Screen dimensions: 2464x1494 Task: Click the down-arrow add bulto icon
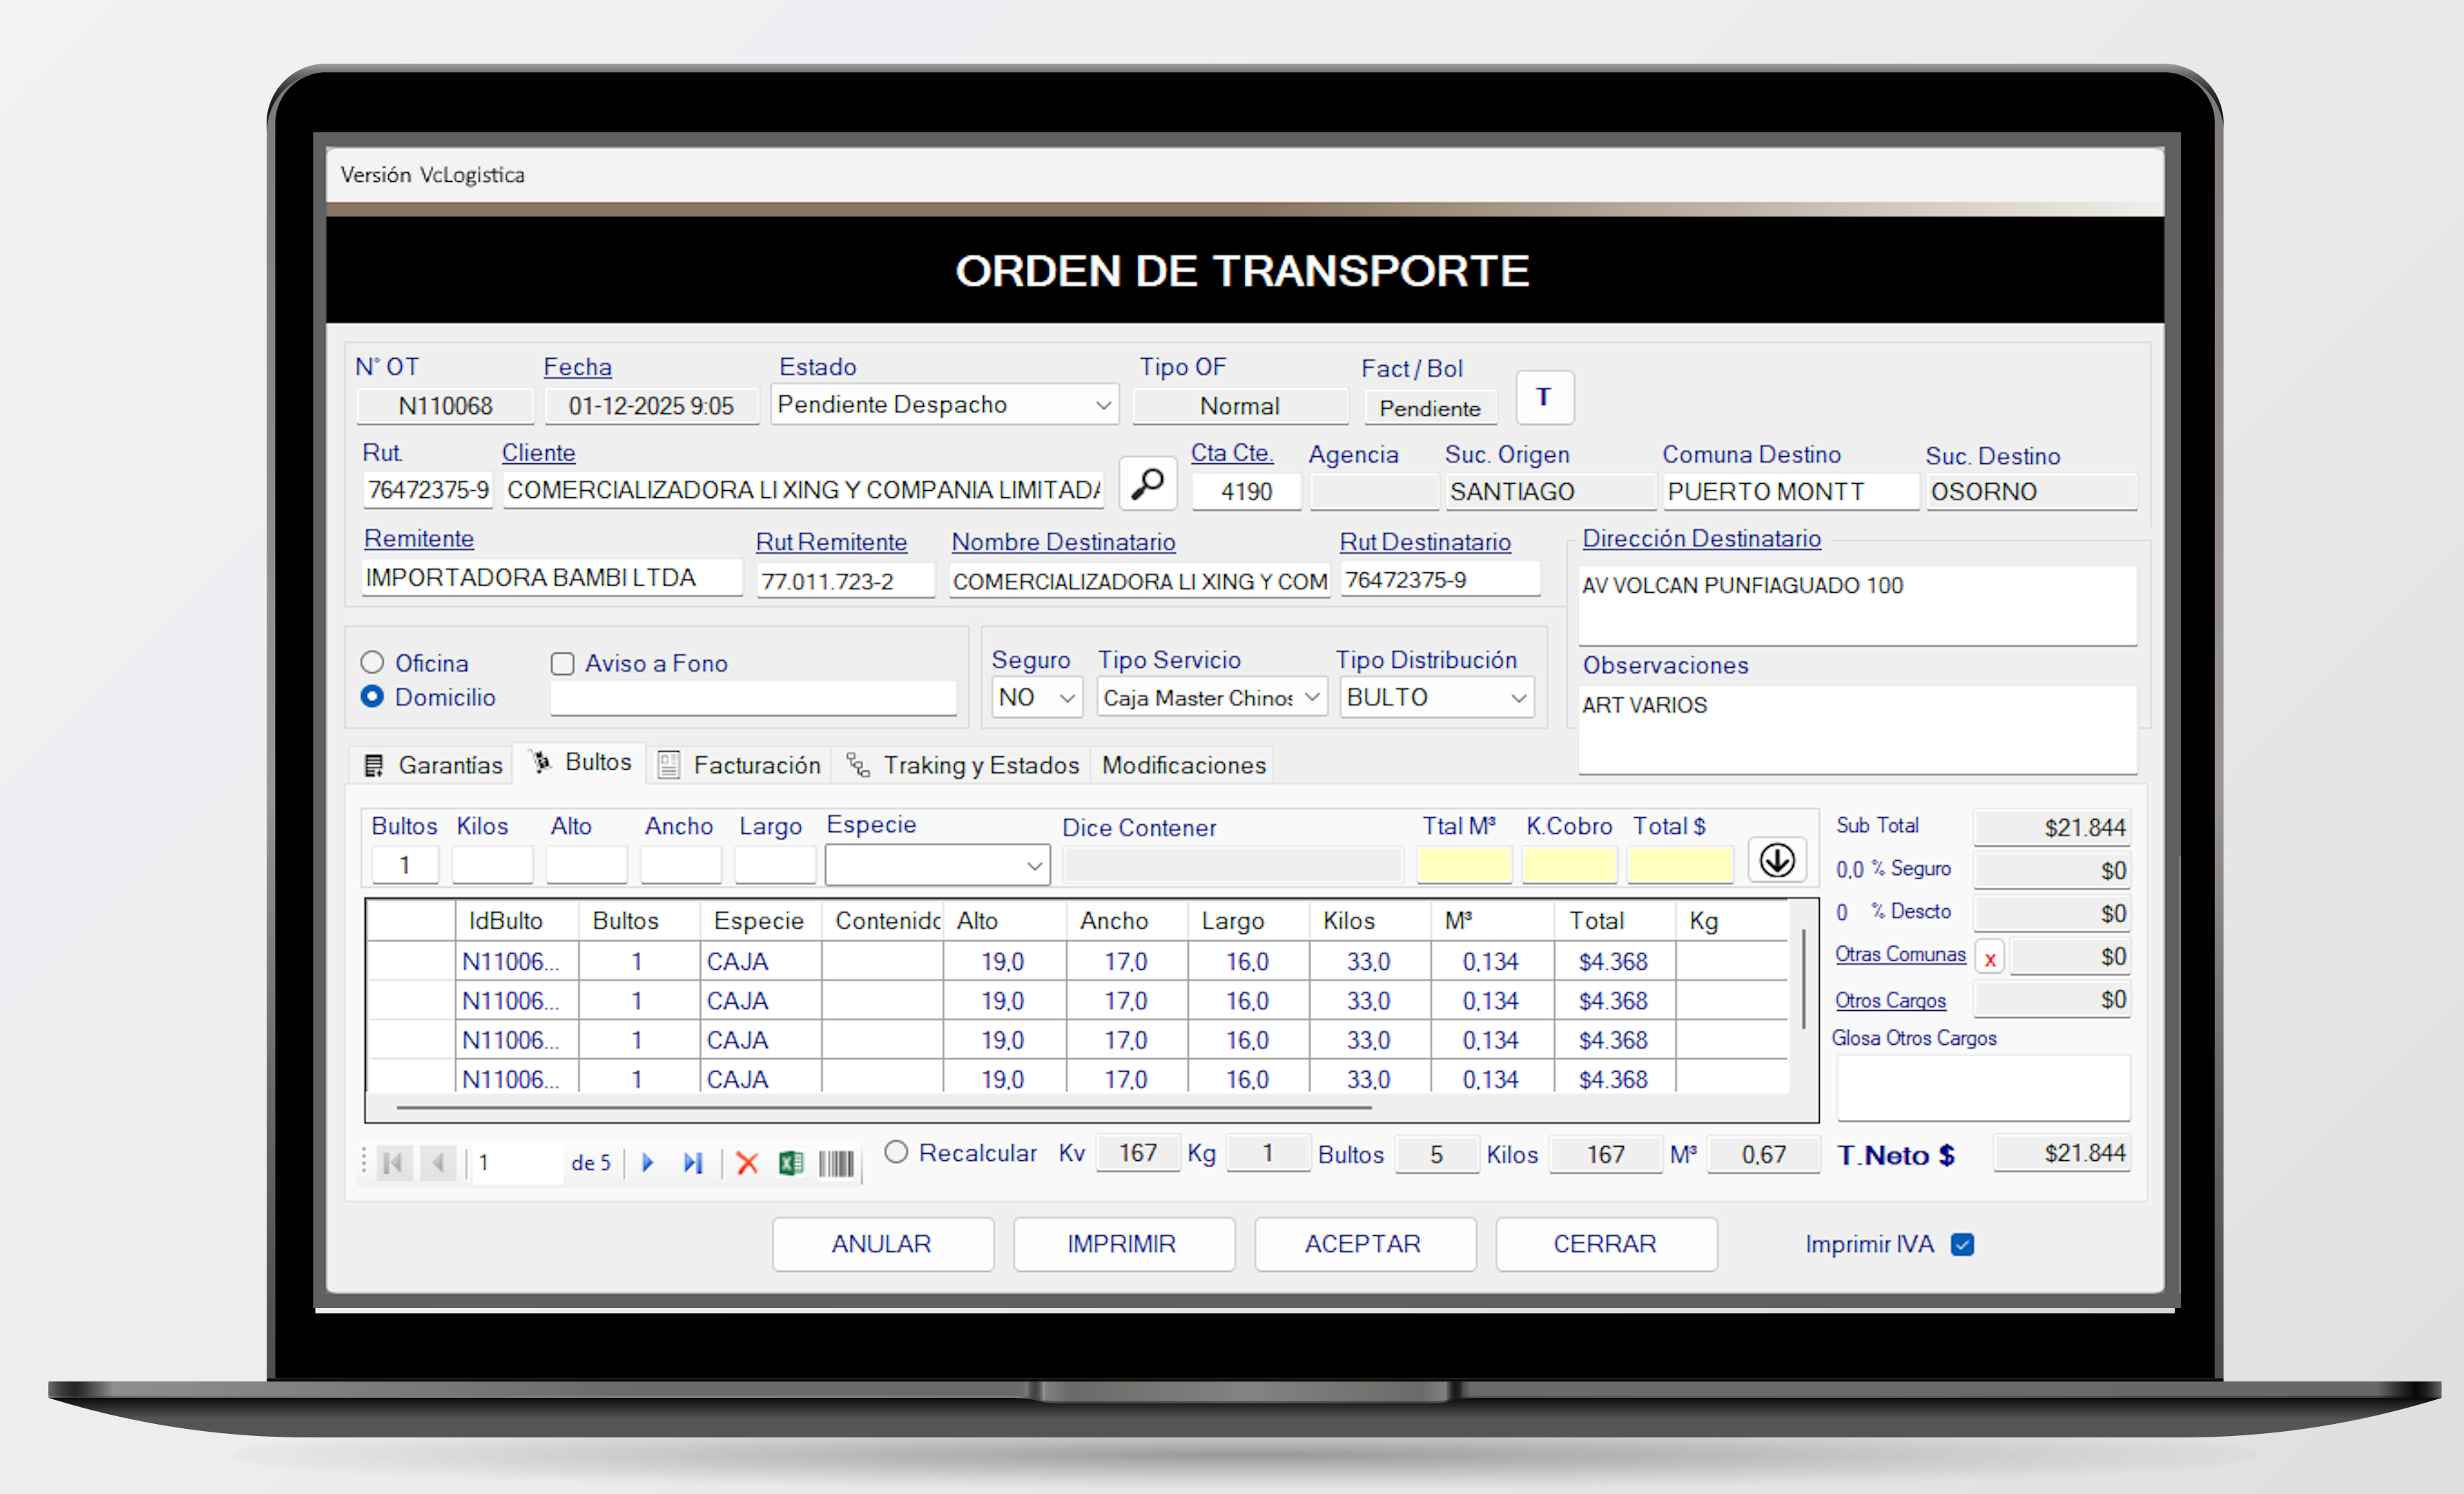coord(1776,860)
